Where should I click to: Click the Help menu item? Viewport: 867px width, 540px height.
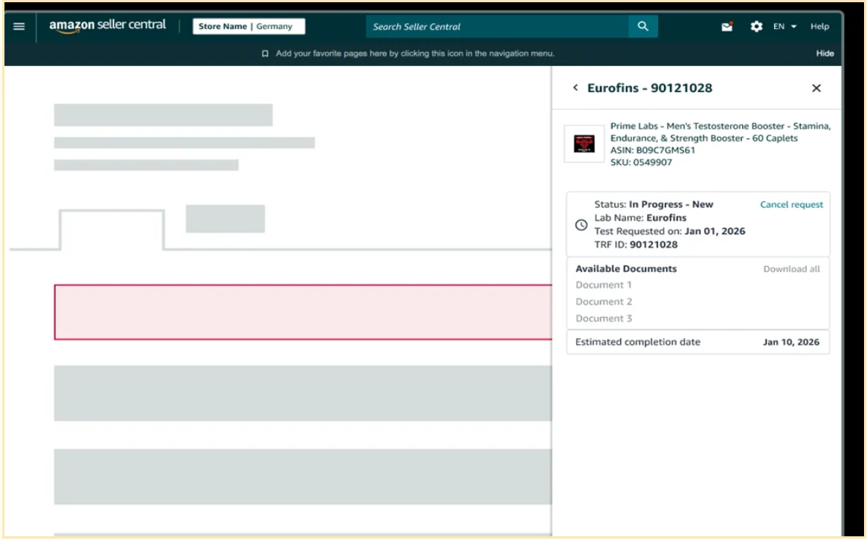coord(819,27)
